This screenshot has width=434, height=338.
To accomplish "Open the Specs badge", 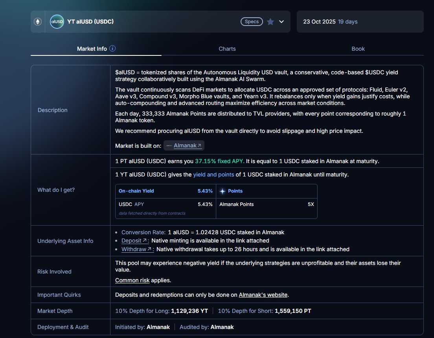I will (x=252, y=22).
